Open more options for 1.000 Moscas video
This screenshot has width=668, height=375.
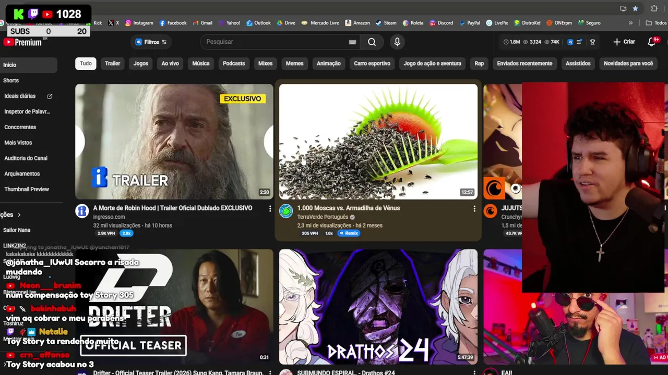pyautogui.click(x=474, y=208)
